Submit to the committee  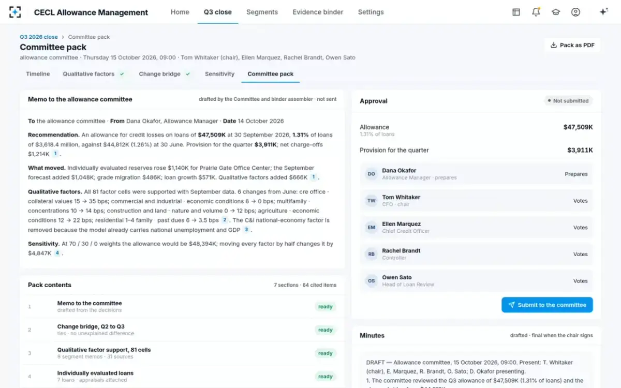coord(547,305)
